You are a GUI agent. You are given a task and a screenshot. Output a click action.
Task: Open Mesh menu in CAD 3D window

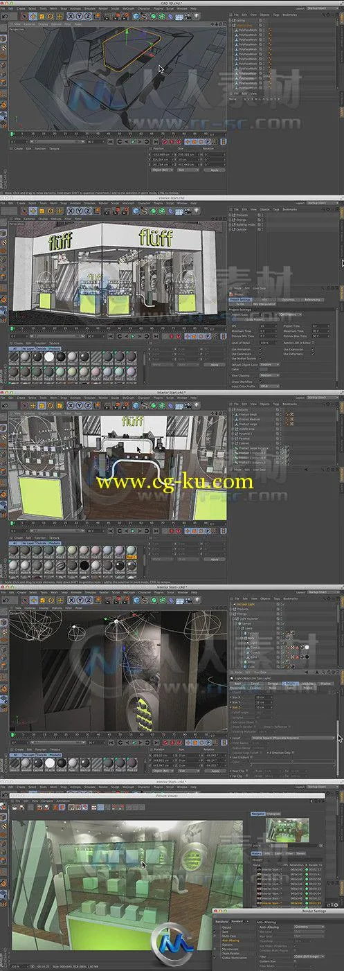click(x=53, y=8)
